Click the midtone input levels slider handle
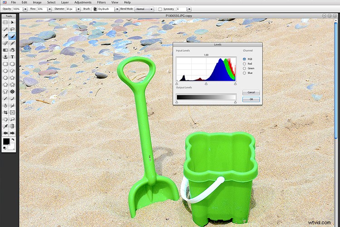The image size is (340, 227). pyautogui.click(x=206, y=84)
